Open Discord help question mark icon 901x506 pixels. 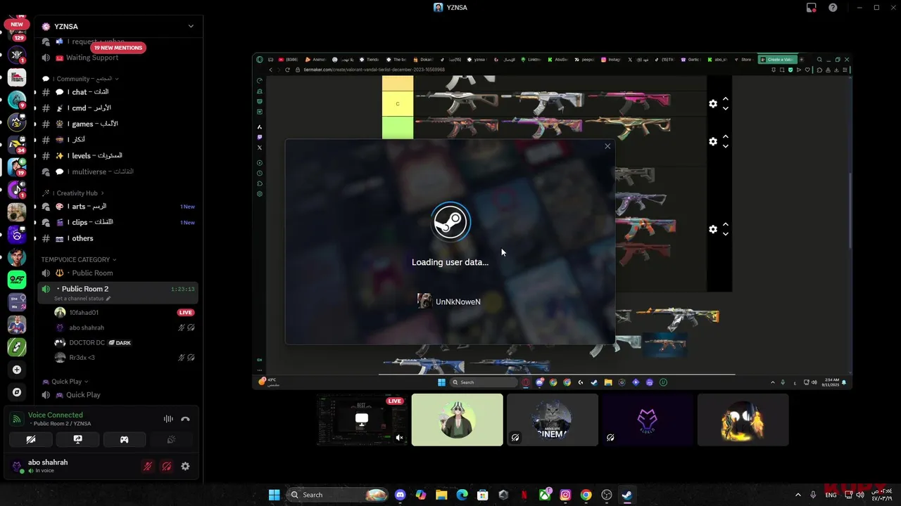(833, 8)
